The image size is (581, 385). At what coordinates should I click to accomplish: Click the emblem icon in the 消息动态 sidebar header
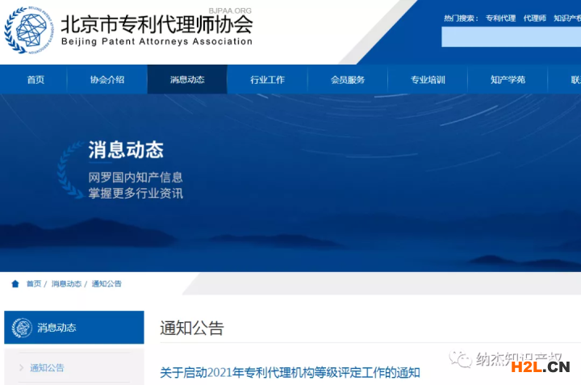23,328
